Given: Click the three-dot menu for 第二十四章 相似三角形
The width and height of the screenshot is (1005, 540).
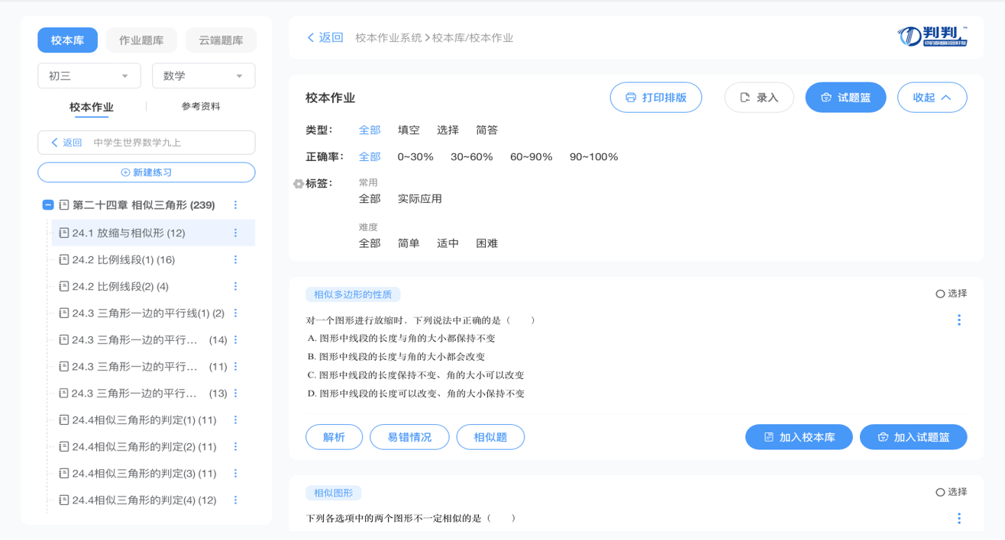Looking at the screenshot, I should pyautogui.click(x=235, y=205).
